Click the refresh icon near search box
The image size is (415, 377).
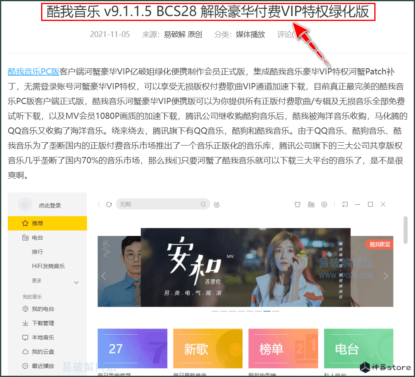click(109, 204)
